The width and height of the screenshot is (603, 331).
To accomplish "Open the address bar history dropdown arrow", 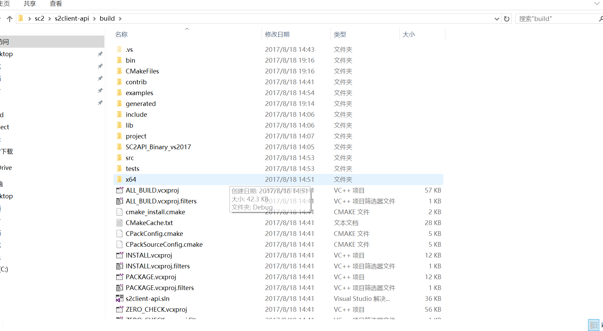I will [496, 19].
